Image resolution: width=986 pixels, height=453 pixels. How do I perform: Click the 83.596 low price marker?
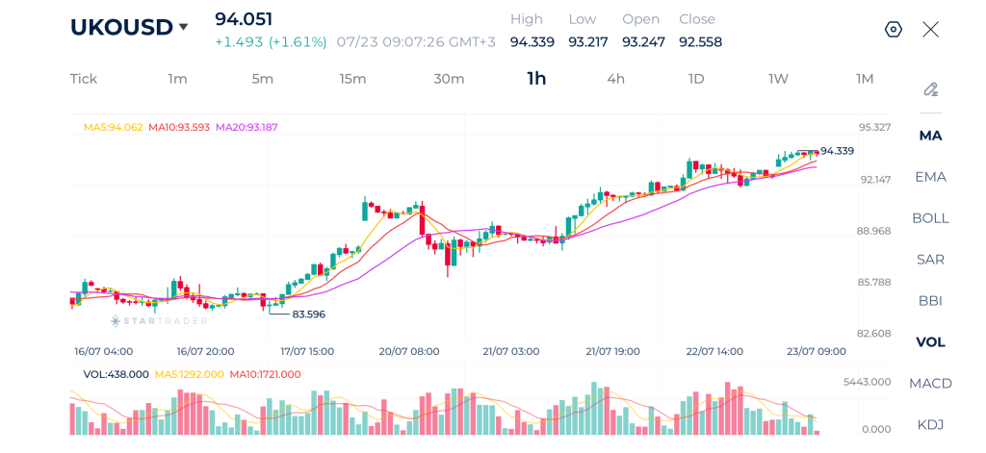point(309,315)
